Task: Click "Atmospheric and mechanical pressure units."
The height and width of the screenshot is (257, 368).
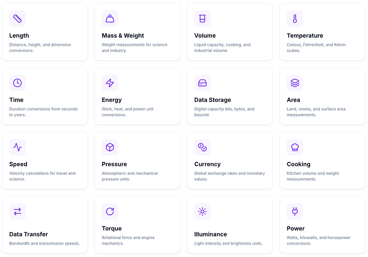Action: pyautogui.click(x=130, y=176)
